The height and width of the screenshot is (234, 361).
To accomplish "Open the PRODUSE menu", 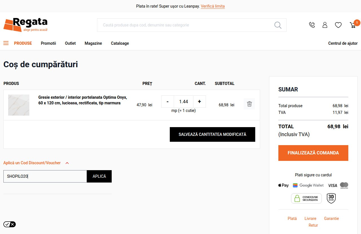I will [x=23, y=43].
